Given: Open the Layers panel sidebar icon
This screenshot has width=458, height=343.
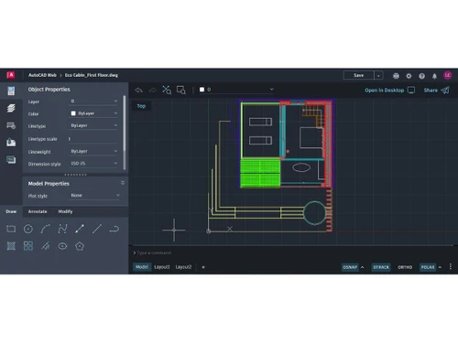Looking at the screenshot, I should pos(11,108).
